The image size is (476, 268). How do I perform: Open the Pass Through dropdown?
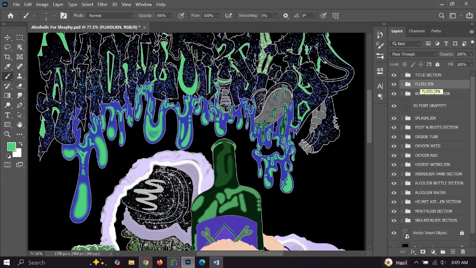[413, 54]
